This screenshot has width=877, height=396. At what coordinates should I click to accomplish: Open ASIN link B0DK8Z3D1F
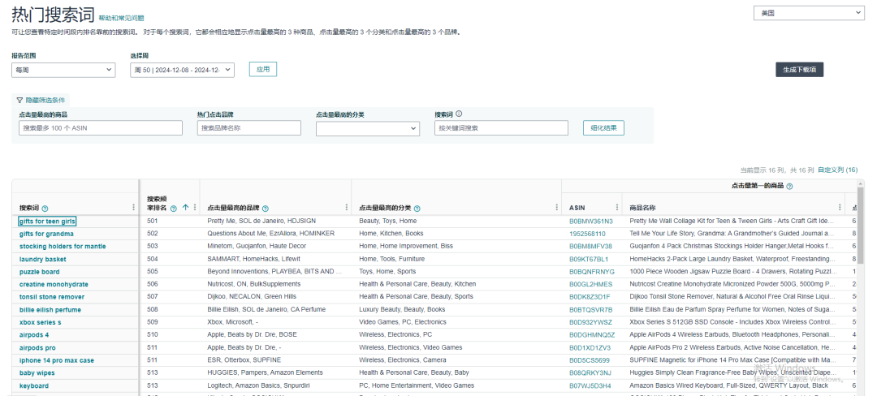click(590, 297)
